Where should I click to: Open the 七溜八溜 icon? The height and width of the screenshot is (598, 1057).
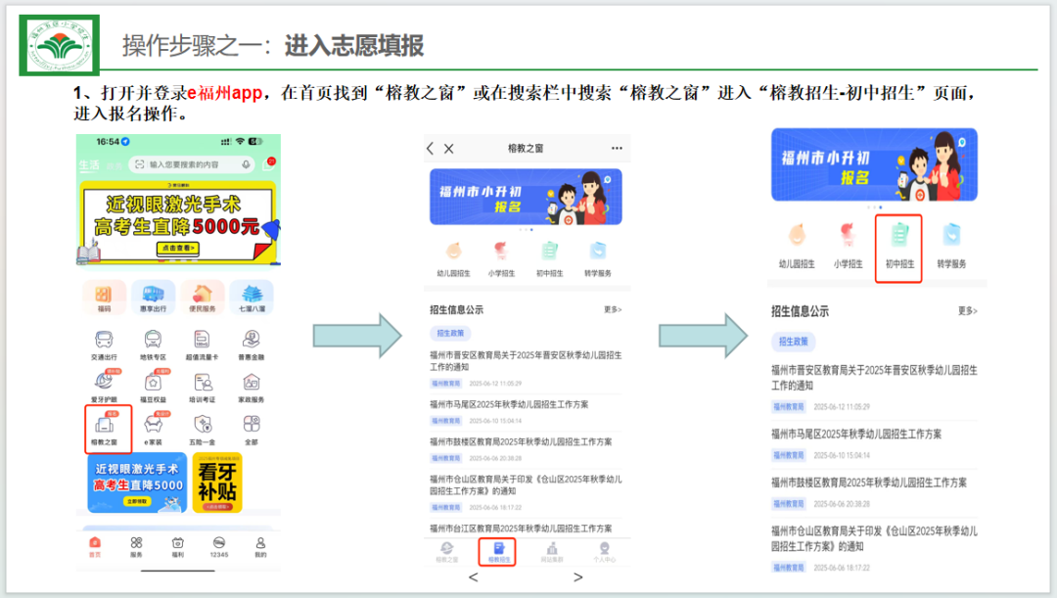click(252, 298)
